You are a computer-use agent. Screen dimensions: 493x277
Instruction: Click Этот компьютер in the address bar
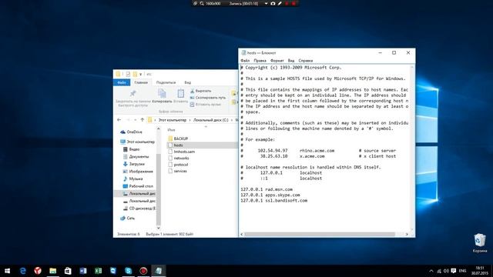click(173, 120)
